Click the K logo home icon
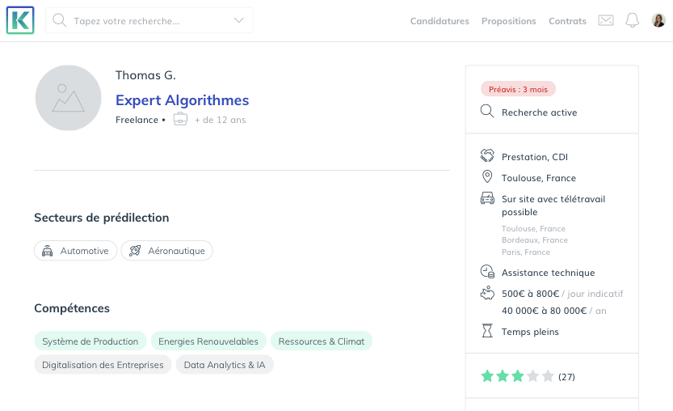The image size is (673, 411). pos(20,20)
